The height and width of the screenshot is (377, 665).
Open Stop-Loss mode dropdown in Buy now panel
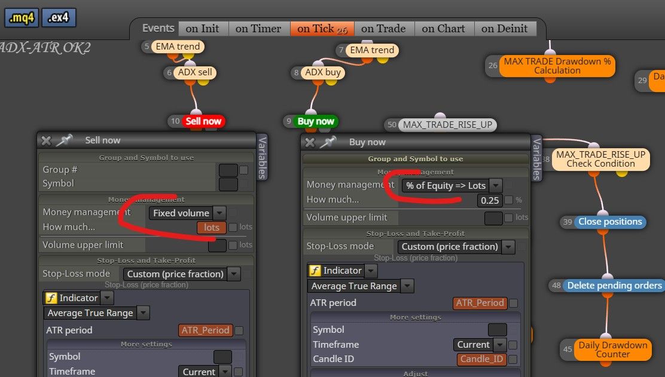(456, 247)
